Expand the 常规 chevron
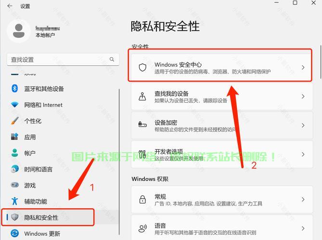322x240 pixels. [x=303, y=199]
